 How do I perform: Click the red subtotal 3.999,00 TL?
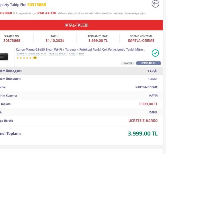coord(148,104)
